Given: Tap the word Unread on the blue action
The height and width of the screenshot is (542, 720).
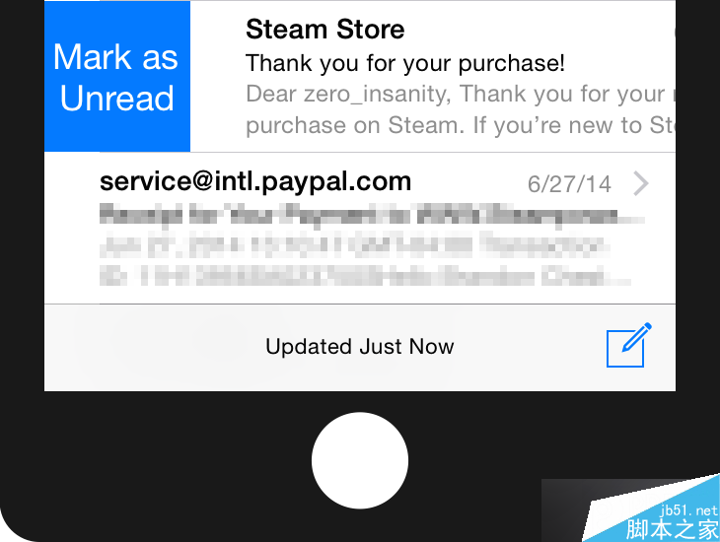Looking at the screenshot, I should (117, 99).
